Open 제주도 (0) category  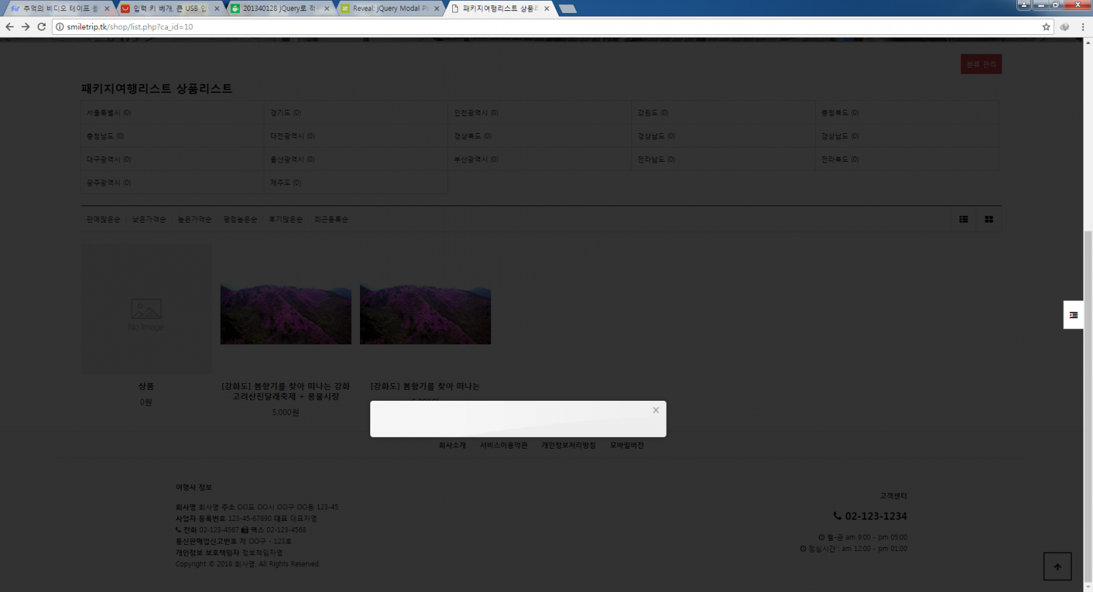pyautogui.click(x=286, y=182)
